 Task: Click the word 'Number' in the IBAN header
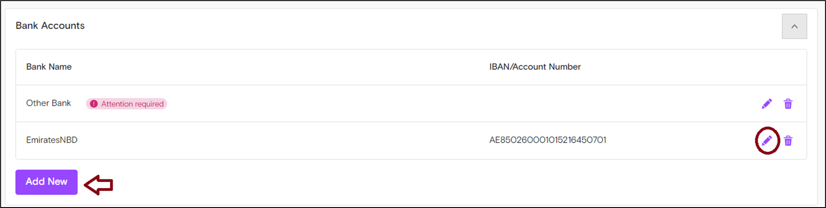tap(565, 67)
